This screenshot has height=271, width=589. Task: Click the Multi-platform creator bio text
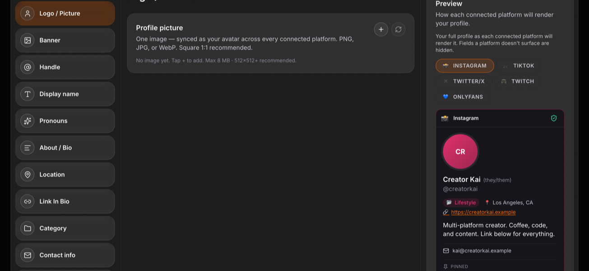499,229
